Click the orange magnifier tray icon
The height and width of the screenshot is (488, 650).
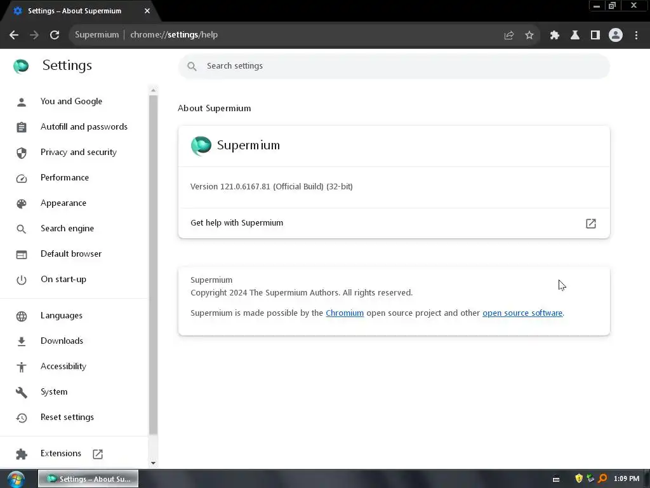[603, 479]
